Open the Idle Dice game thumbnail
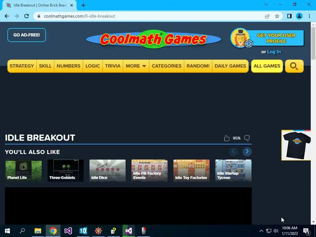This screenshot has width=316, height=237. tap(107, 171)
